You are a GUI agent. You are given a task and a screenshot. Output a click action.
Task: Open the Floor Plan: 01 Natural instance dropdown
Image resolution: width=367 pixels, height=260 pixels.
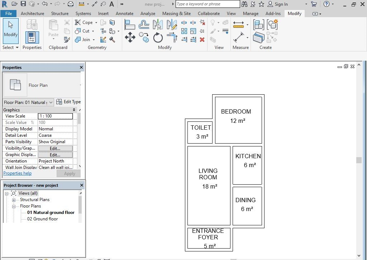click(28, 102)
